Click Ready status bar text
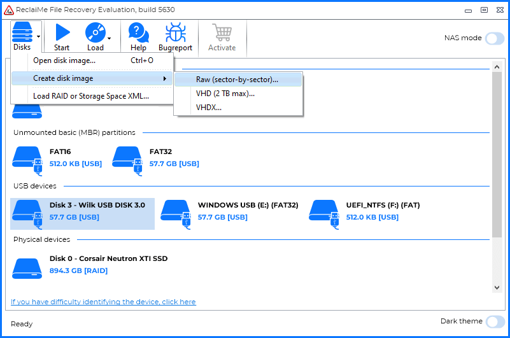This screenshot has height=338, width=510. [x=22, y=324]
